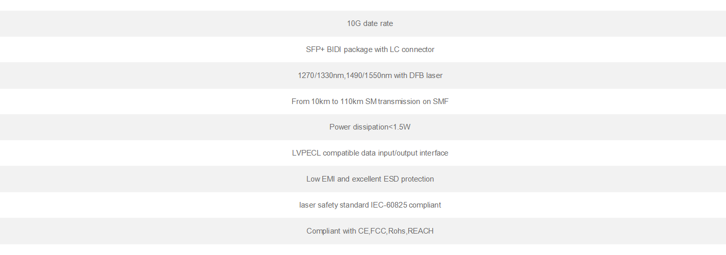Viewport: 726px width, 255px height.
Task: Click the 'CE,FCC' text
Action: click(x=372, y=231)
